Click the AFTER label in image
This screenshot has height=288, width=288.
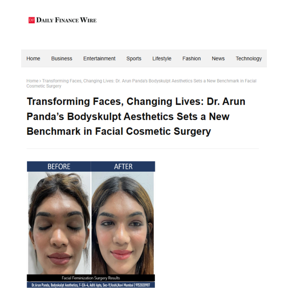click(x=123, y=166)
